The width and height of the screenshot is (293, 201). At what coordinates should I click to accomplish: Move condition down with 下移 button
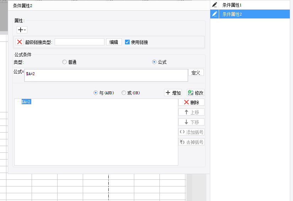pyautogui.click(x=191, y=122)
